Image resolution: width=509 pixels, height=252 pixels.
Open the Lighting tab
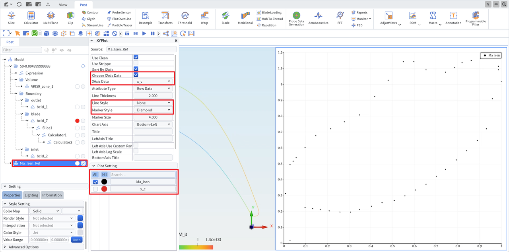pyautogui.click(x=31, y=195)
